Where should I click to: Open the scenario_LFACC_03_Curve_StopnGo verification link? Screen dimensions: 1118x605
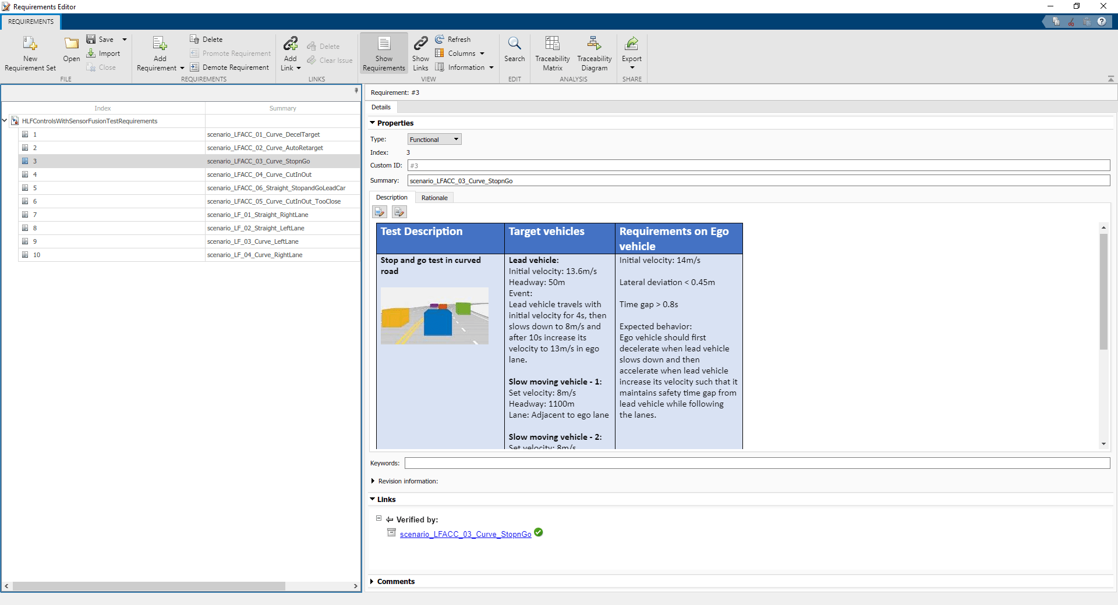coord(465,534)
